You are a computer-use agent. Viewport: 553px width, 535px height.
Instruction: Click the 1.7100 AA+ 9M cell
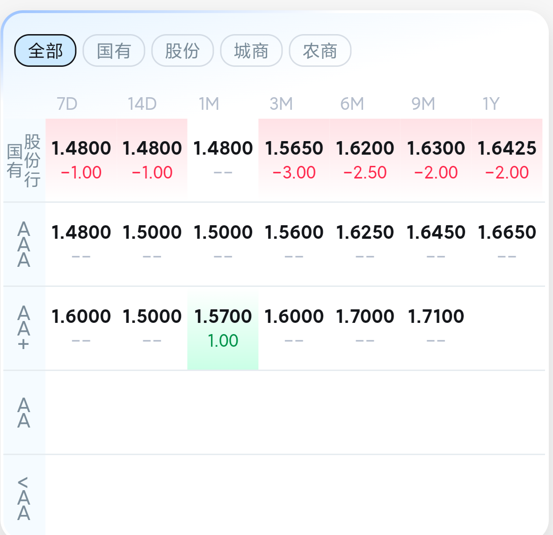(x=436, y=327)
